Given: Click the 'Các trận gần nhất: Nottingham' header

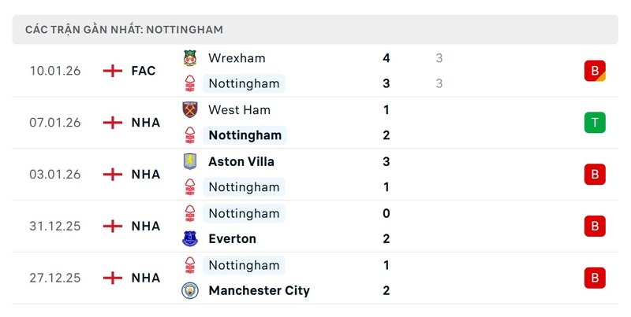Looking at the screenshot, I should [124, 29].
